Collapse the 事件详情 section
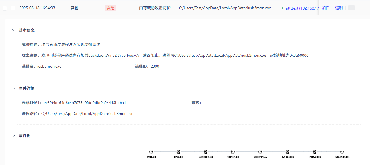This screenshot has width=370, height=165. coord(14,88)
